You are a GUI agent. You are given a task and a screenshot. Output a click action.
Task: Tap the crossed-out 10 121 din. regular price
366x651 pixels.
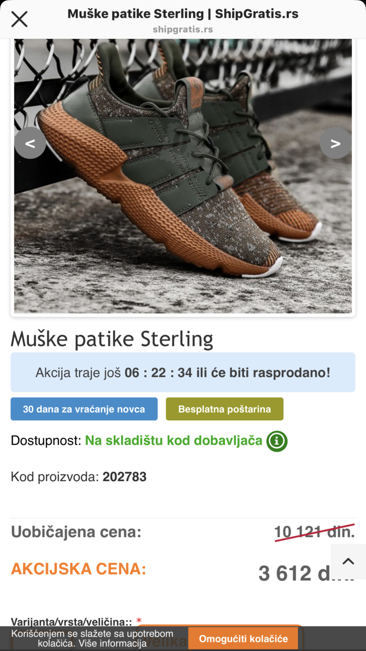[314, 532]
